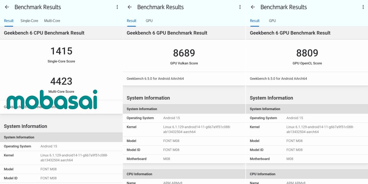Select Result tab on Vulkan results screen

[132, 21]
